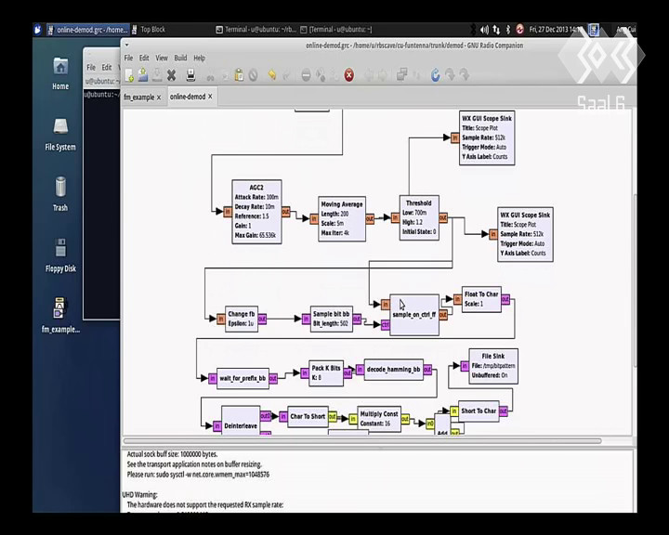Switch to the fm_example tab

[x=138, y=98]
